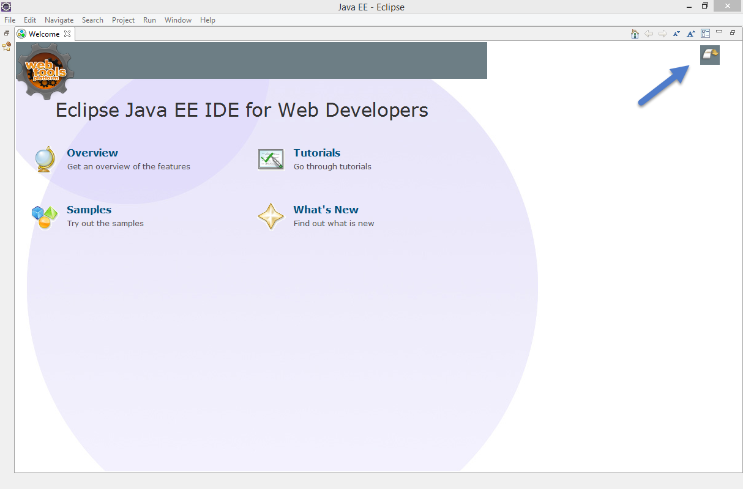Open the Tutorials link
Image resolution: width=743 pixels, height=489 pixels.
tap(317, 153)
